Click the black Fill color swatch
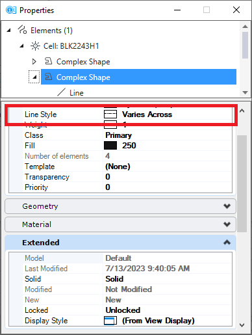 (x=110, y=146)
